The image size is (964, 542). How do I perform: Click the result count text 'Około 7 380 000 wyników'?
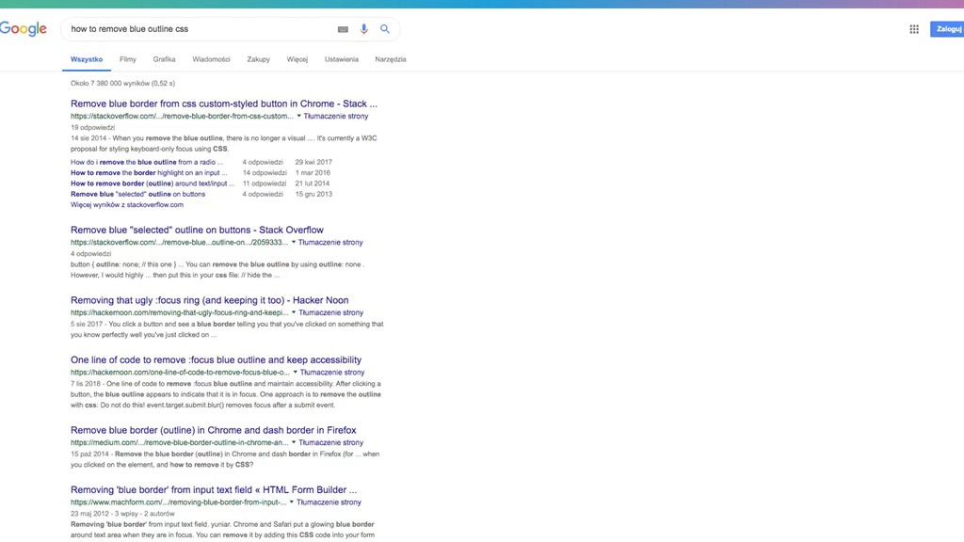[110, 84]
